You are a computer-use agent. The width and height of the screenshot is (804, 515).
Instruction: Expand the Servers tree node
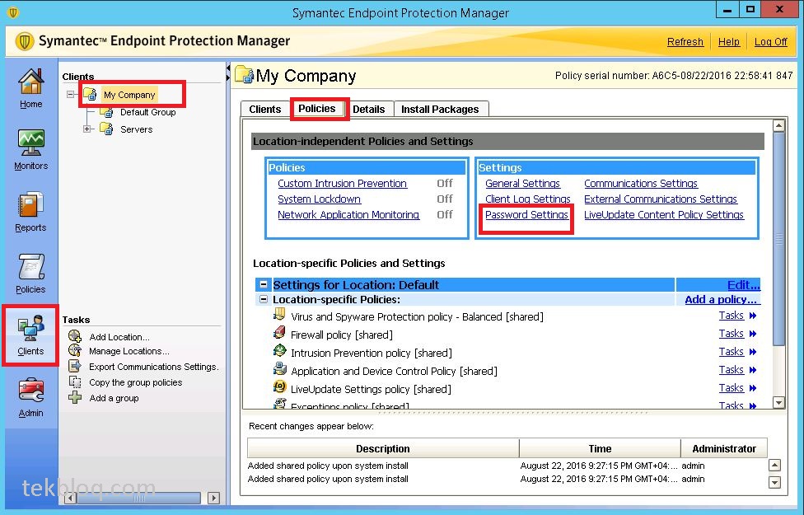tap(87, 129)
